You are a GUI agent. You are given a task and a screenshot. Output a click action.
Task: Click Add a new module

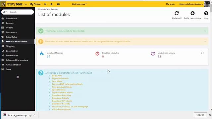(x=192, y=15)
